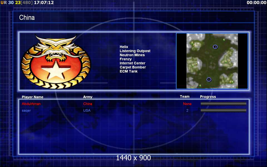
Task: Click the [480] counter in the top bar
Action: coord(27,3)
